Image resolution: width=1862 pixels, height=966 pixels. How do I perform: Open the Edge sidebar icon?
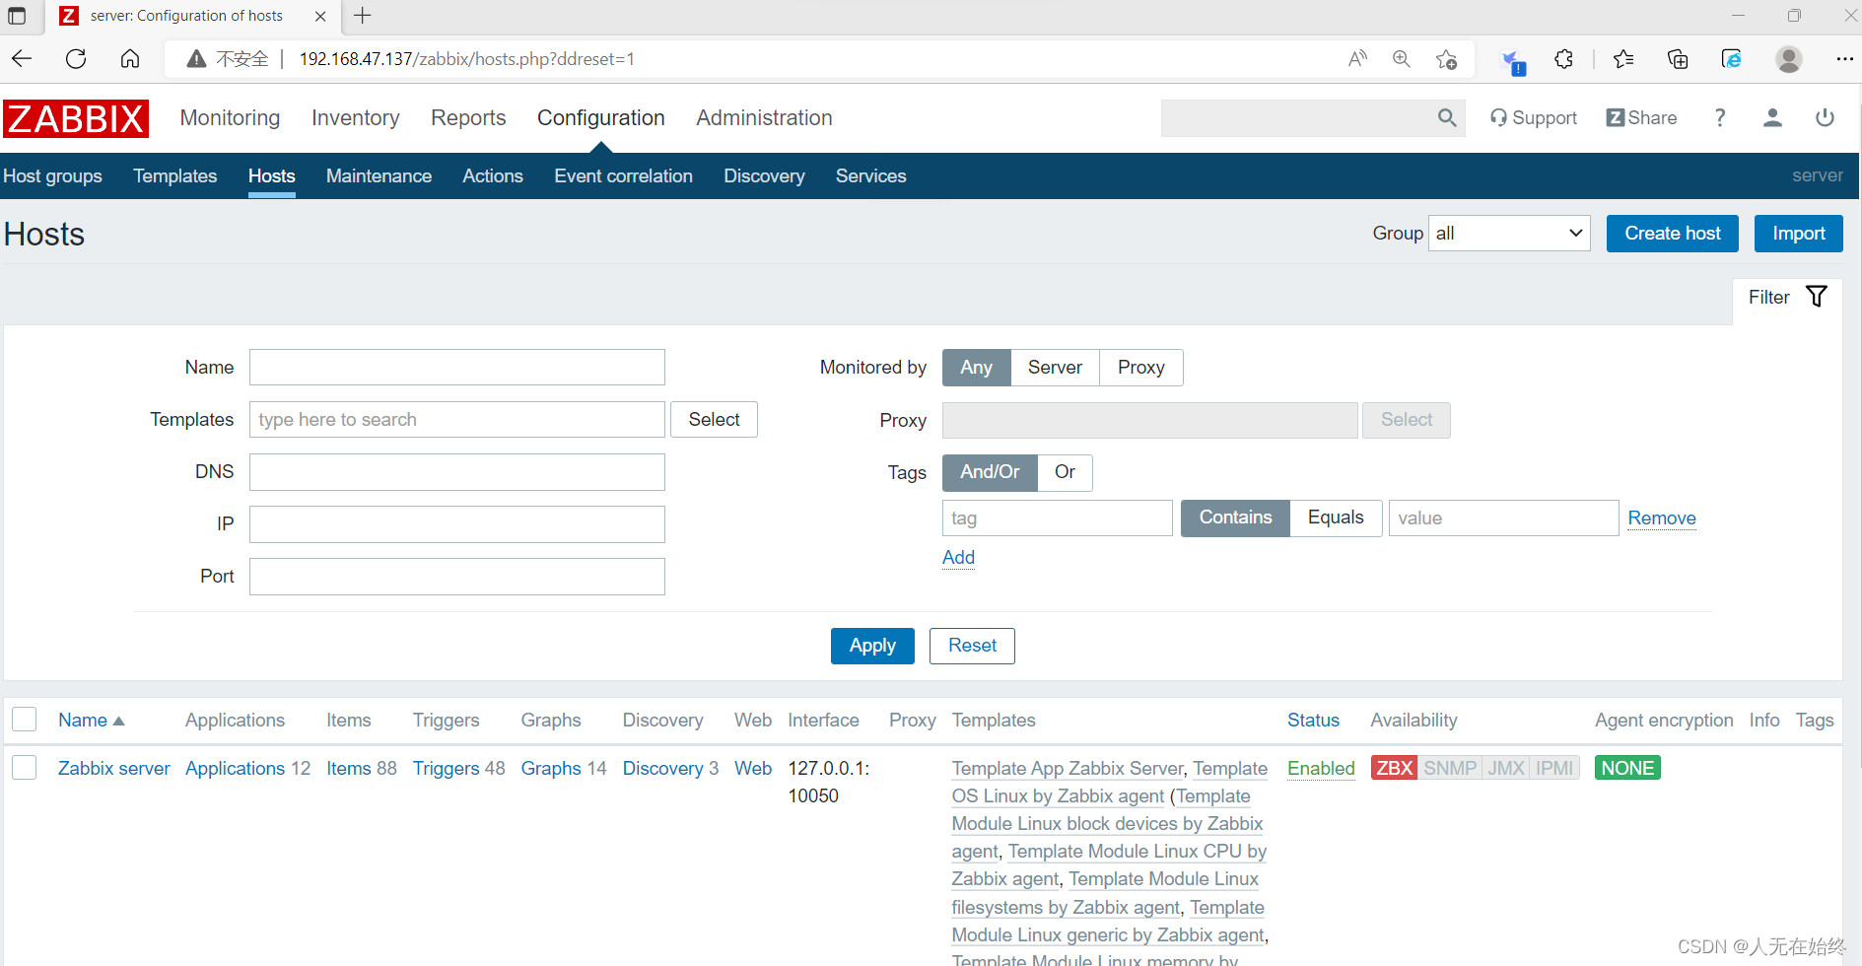click(x=1732, y=59)
